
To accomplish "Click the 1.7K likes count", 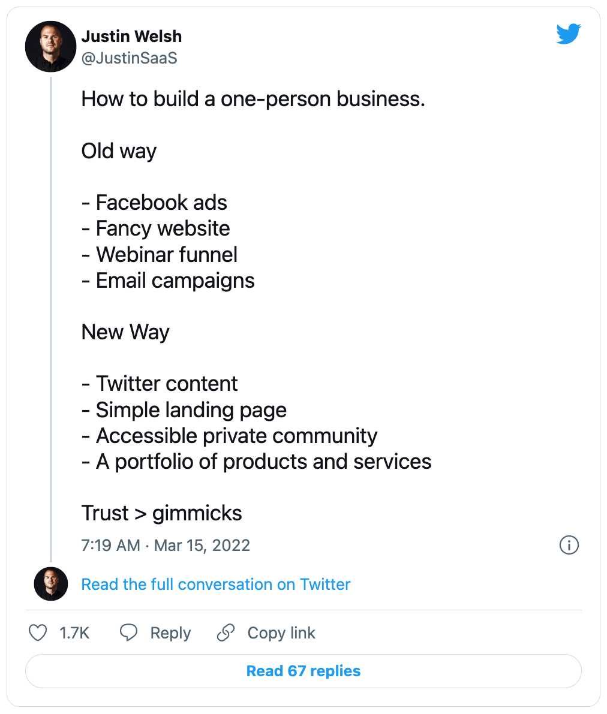I will click(74, 633).
